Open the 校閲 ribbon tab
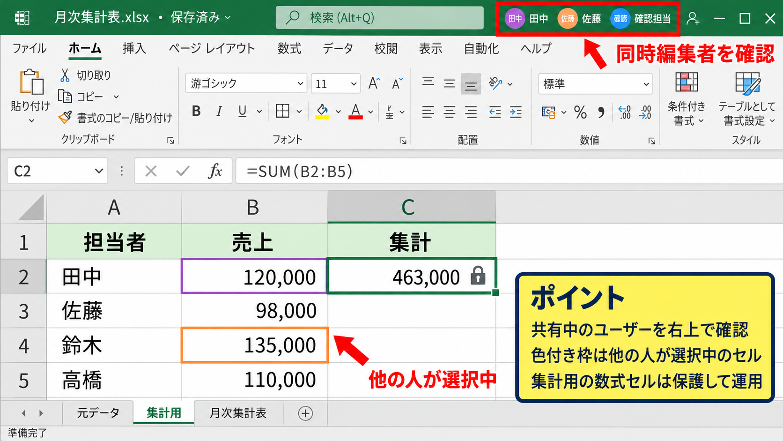The width and height of the screenshot is (783, 441). click(x=386, y=48)
